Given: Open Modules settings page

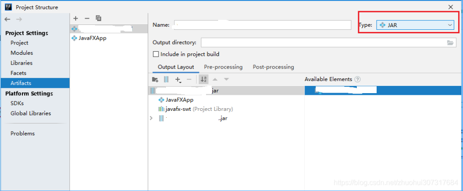Looking at the screenshot, I should coord(22,53).
